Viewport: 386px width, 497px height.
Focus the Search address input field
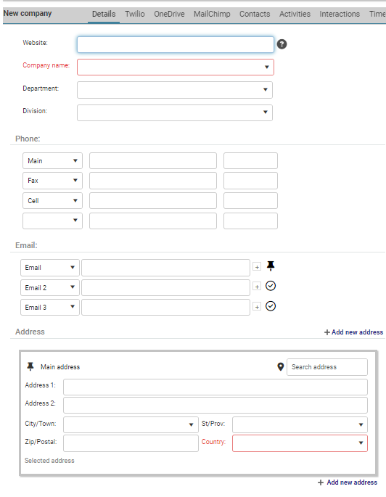pyautogui.click(x=327, y=367)
